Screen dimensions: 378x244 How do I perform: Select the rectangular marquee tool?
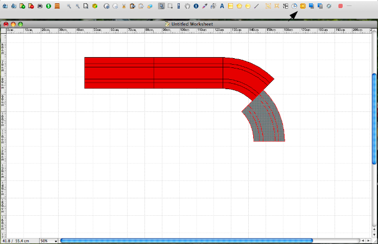[x=170, y=6]
